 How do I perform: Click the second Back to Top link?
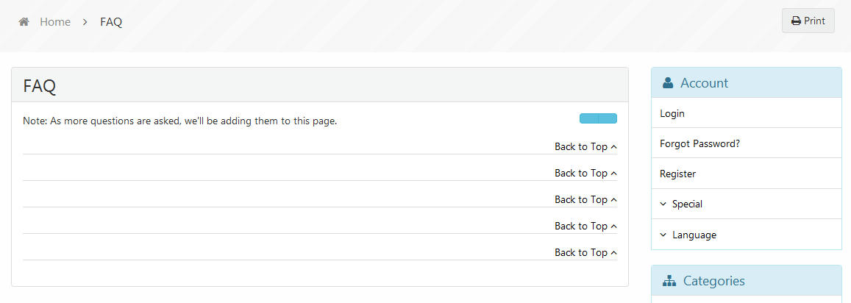coord(585,174)
